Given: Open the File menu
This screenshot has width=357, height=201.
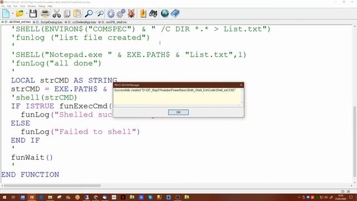Looking at the screenshot, I should click(x=3, y=6).
